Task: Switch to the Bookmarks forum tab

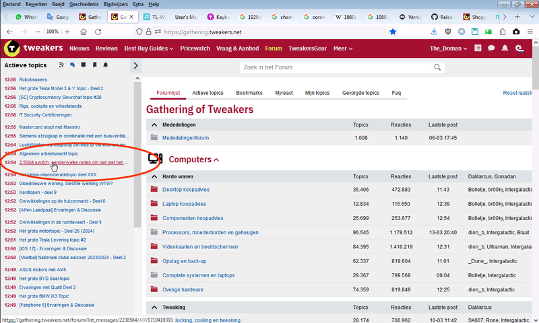Action: (x=249, y=93)
